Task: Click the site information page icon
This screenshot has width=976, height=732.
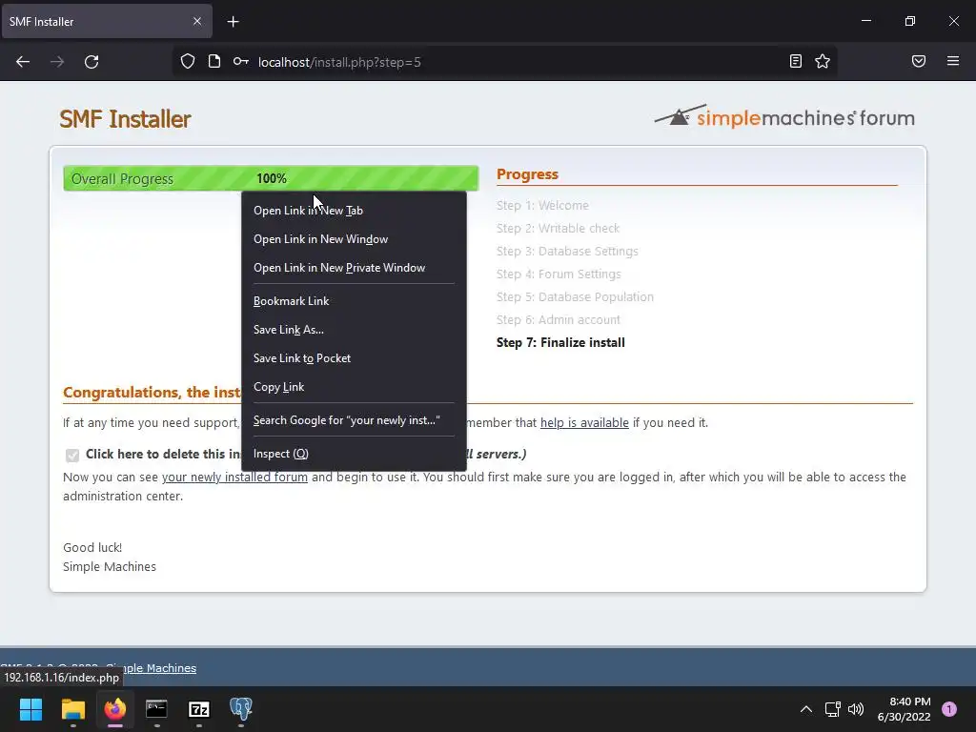Action: pos(214,61)
